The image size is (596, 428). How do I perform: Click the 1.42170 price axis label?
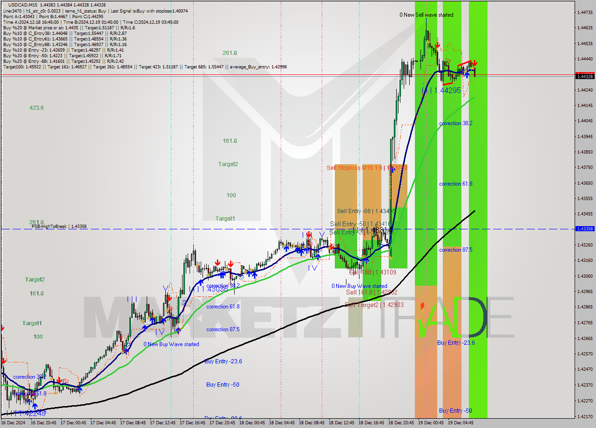click(584, 416)
